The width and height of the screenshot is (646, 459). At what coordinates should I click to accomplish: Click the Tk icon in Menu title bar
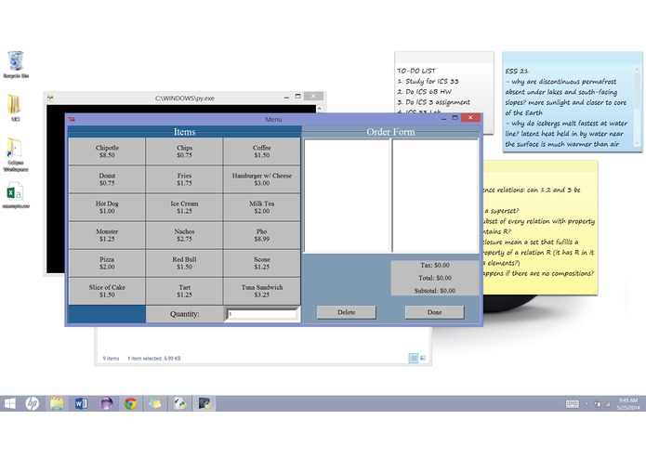click(73, 119)
